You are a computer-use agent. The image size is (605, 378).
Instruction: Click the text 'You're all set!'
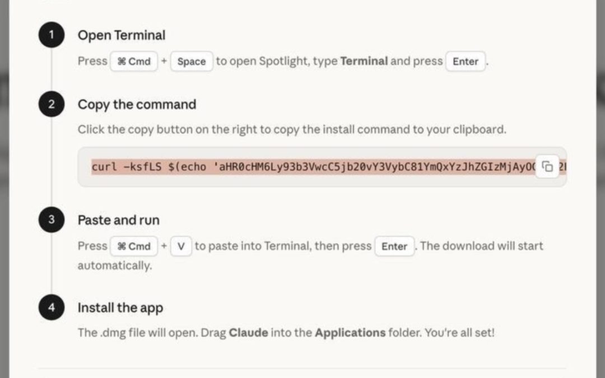coord(459,333)
